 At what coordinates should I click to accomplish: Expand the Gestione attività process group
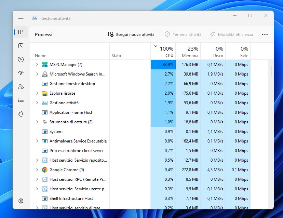click(37, 103)
